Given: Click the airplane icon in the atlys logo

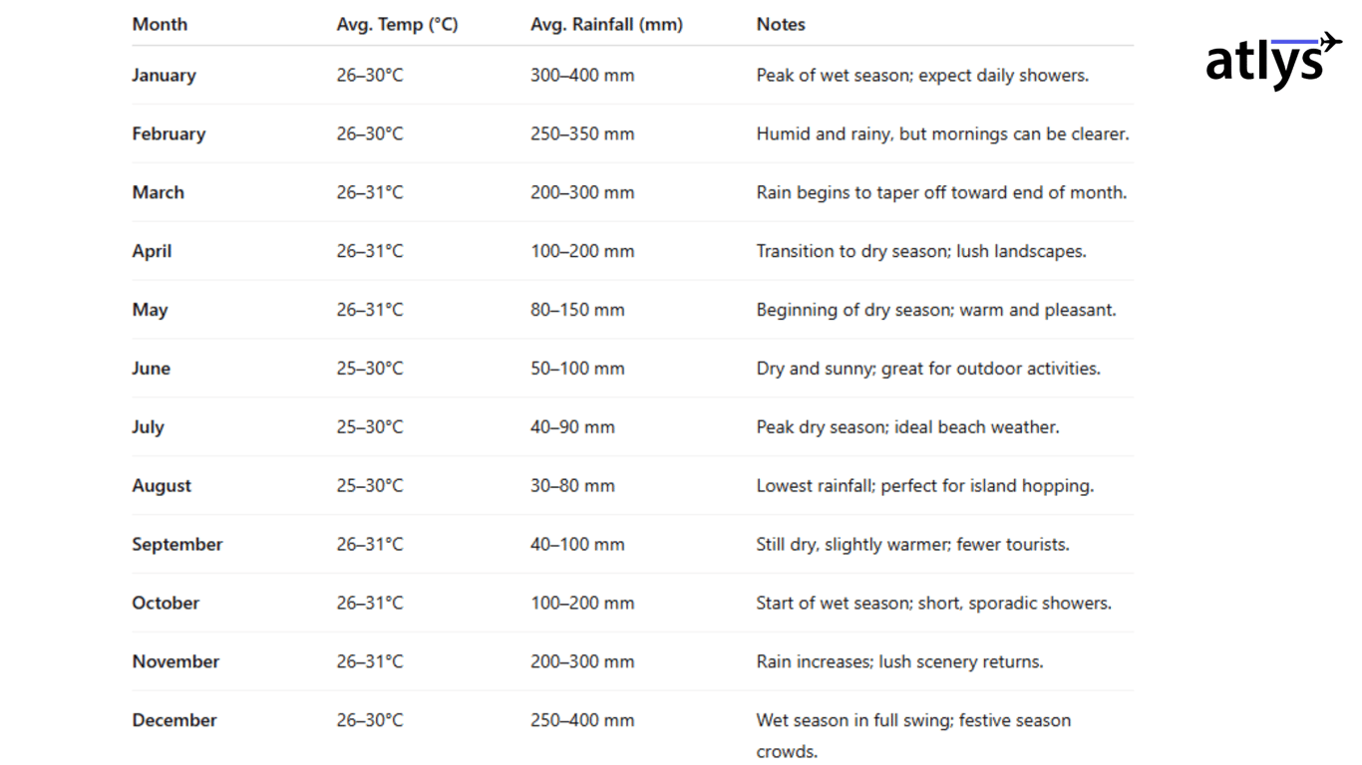Looking at the screenshot, I should point(1330,42).
